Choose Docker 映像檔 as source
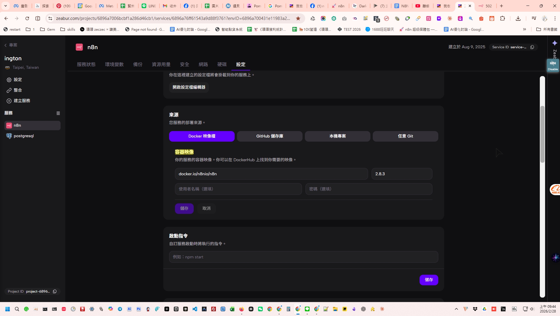The image size is (560, 316). 202,136
